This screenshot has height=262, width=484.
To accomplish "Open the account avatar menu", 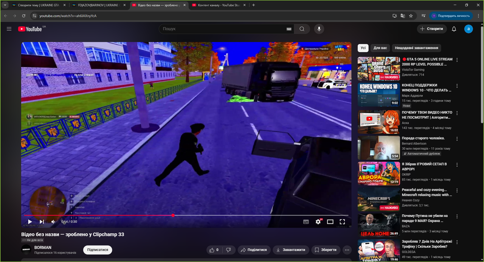I will [x=468, y=29].
